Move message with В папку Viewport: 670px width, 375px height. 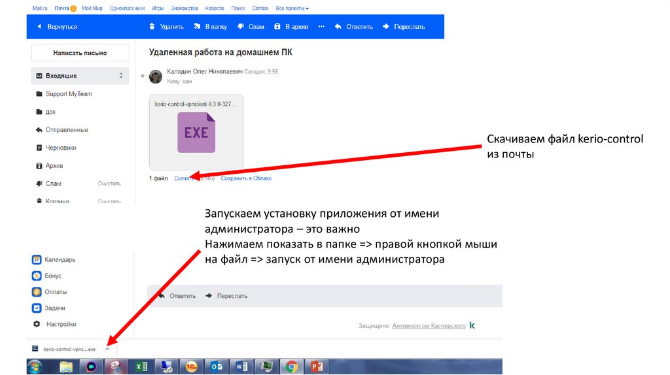click(210, 26)
